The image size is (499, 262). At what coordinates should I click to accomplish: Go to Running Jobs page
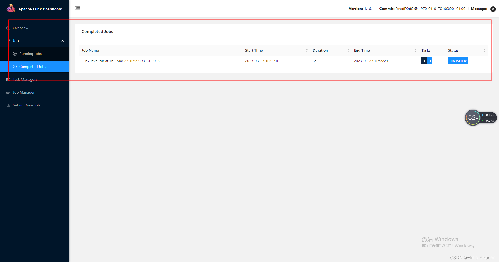pos(34,54)
